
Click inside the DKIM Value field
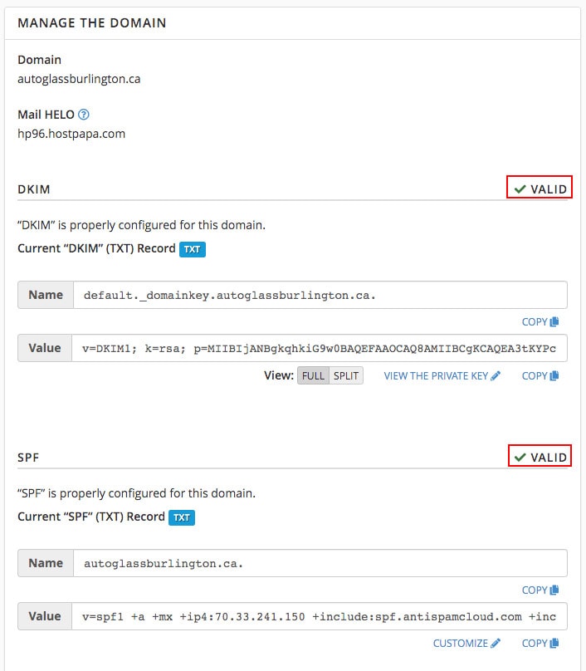point(319,348)
